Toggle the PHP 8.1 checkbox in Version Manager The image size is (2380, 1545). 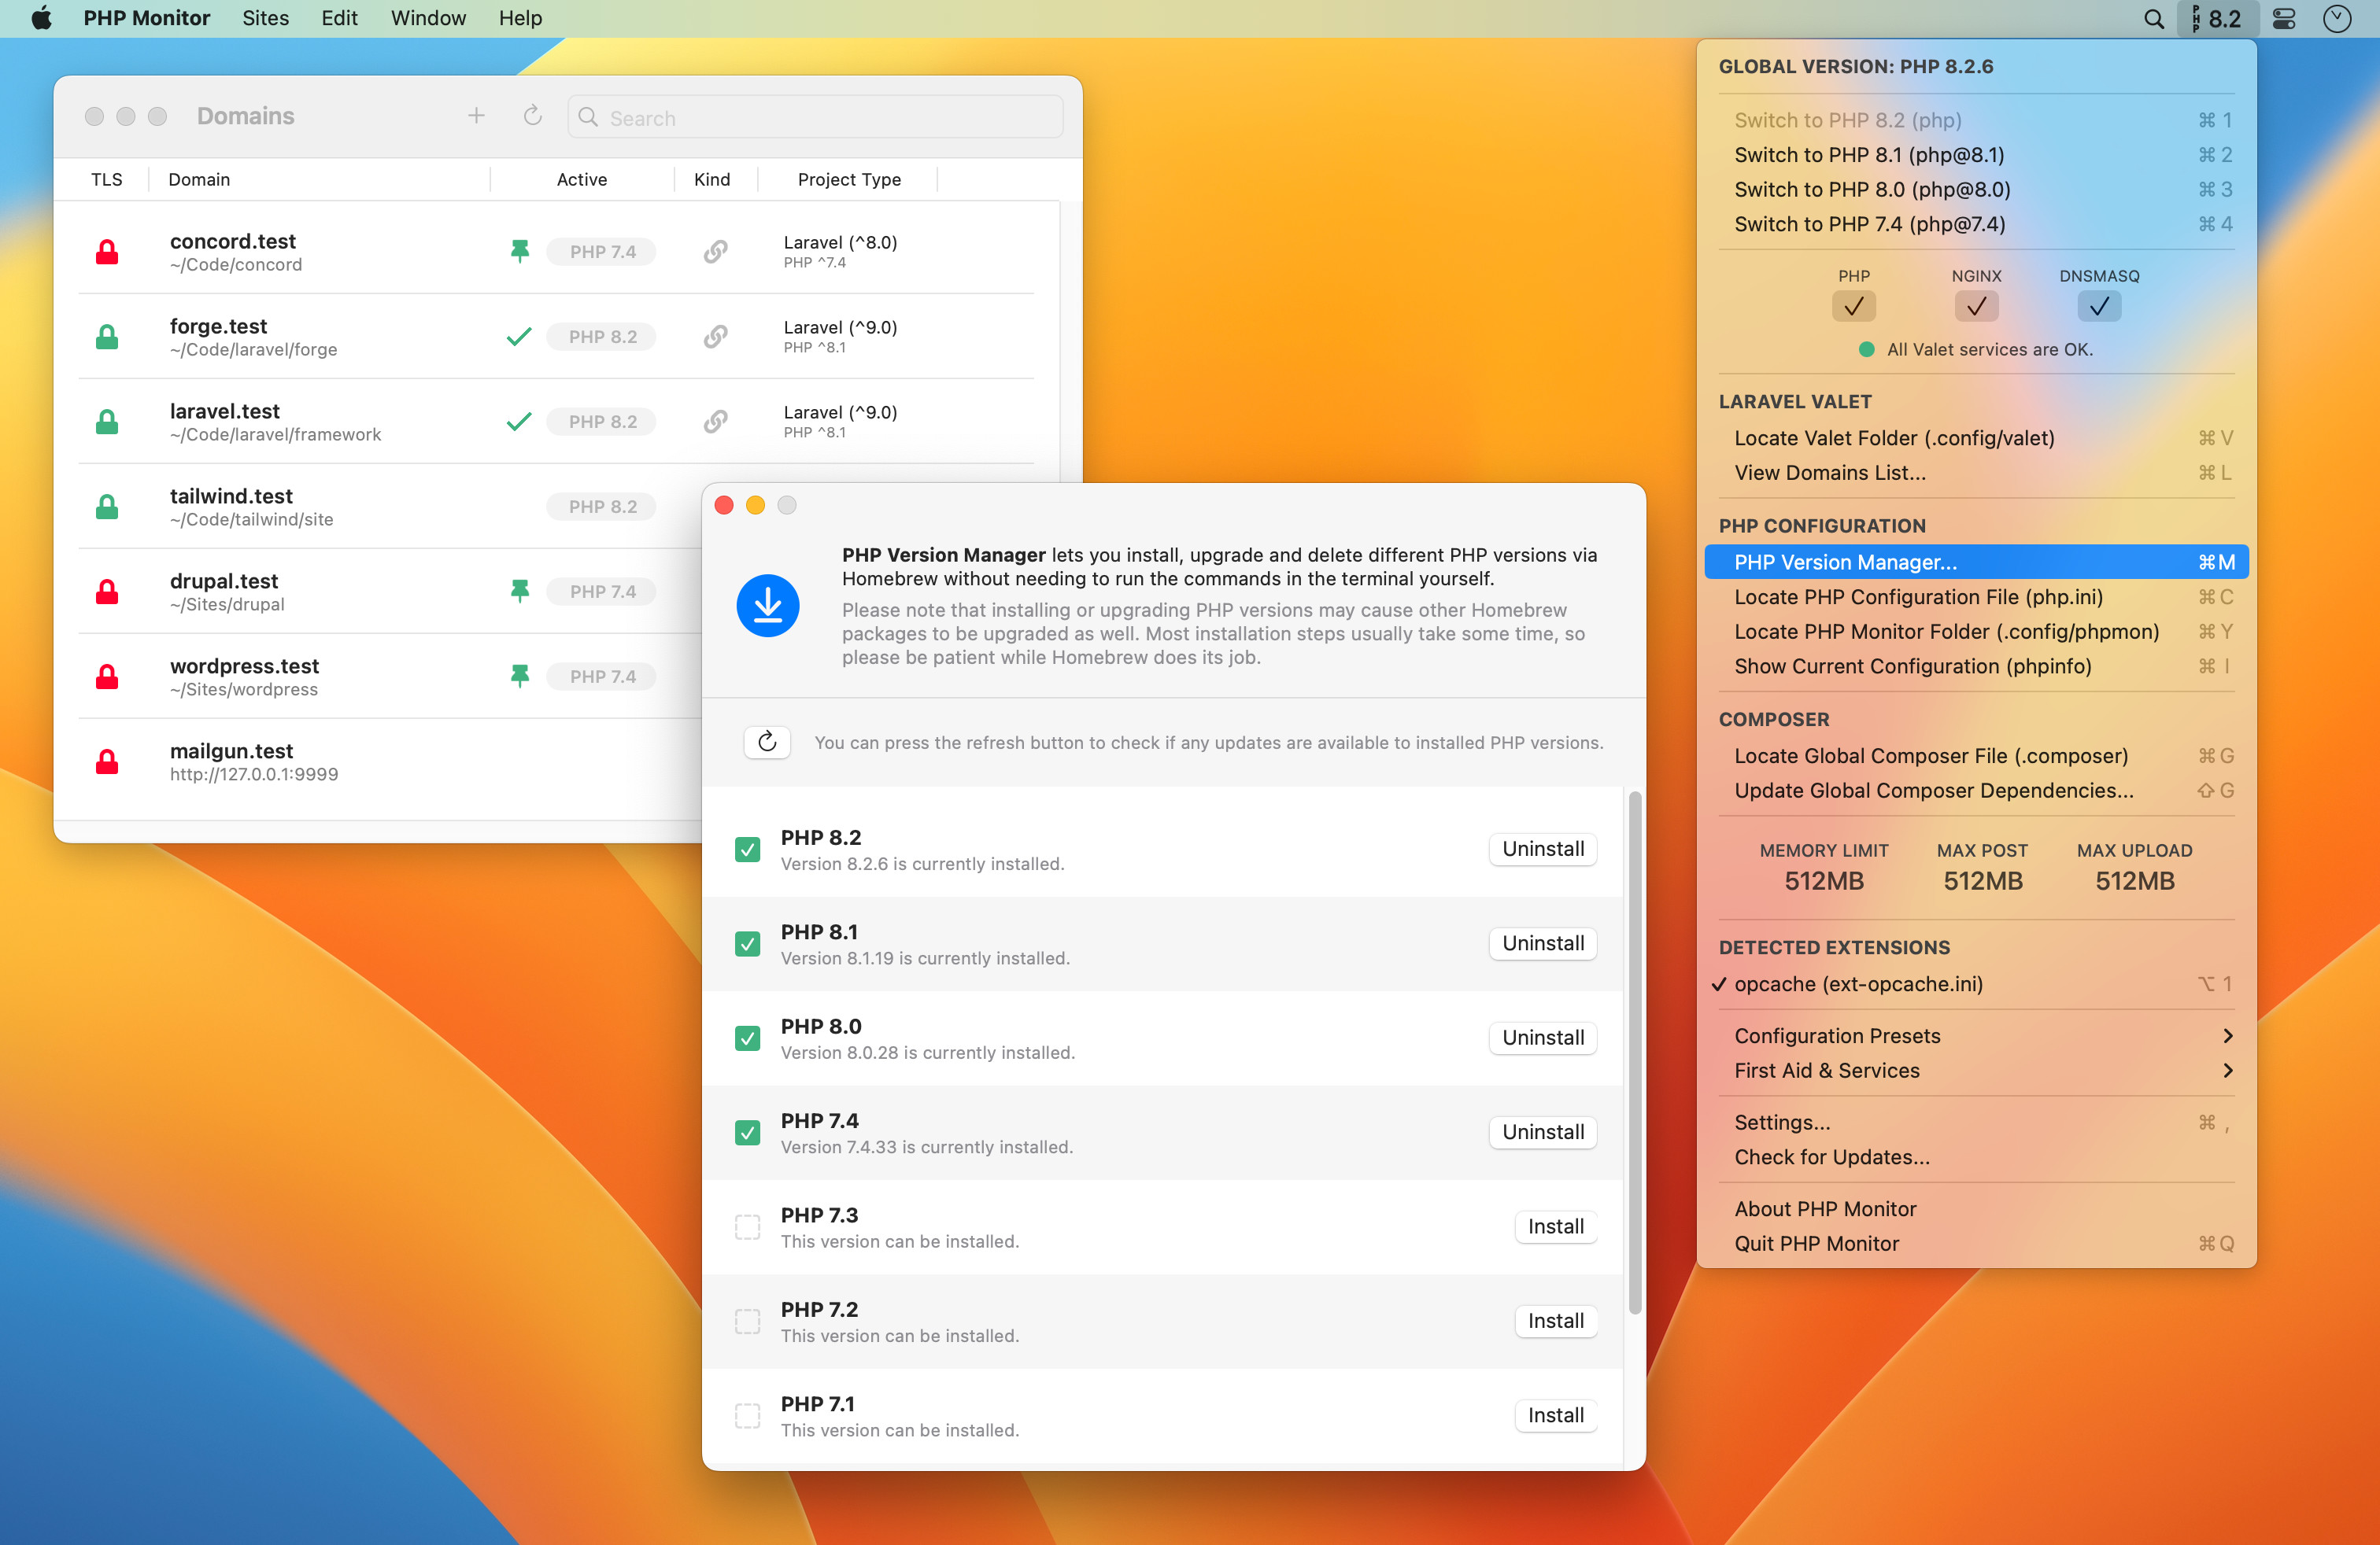point(747,943)
